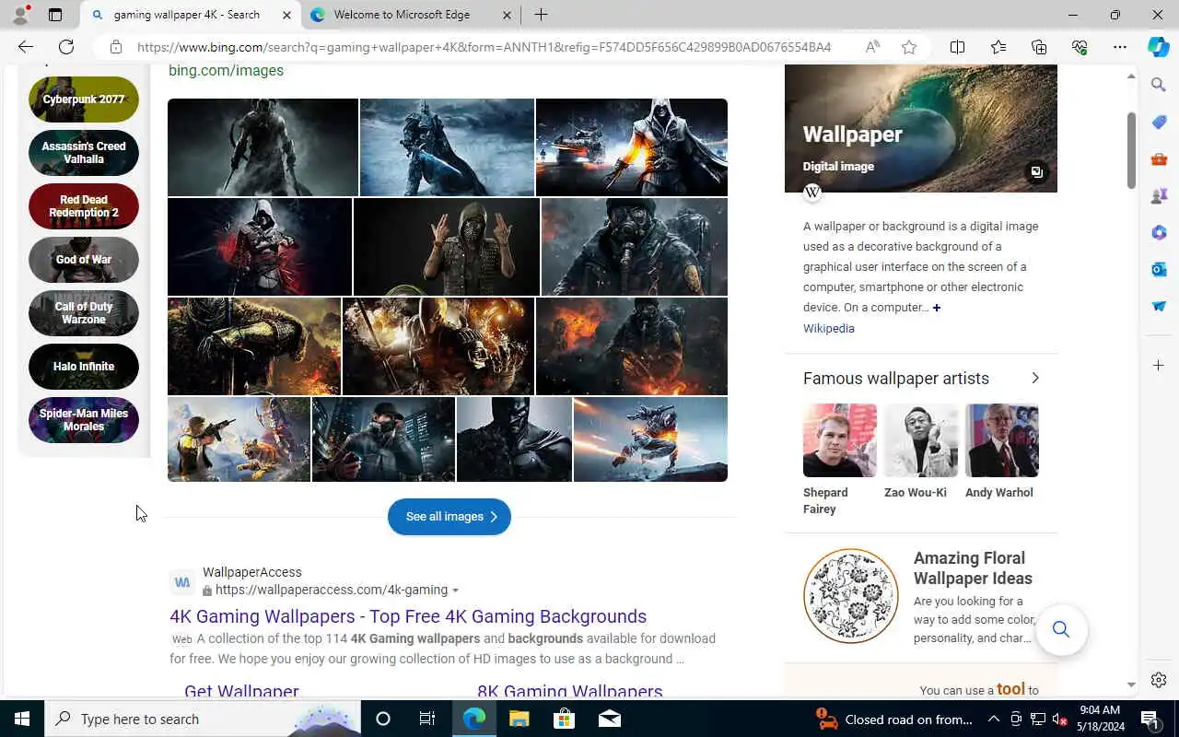The width and height of the screenshot is (1179, 737).
Task: Open Andy Warhol artist thumbnail
Action: (x=1002, y=440)
